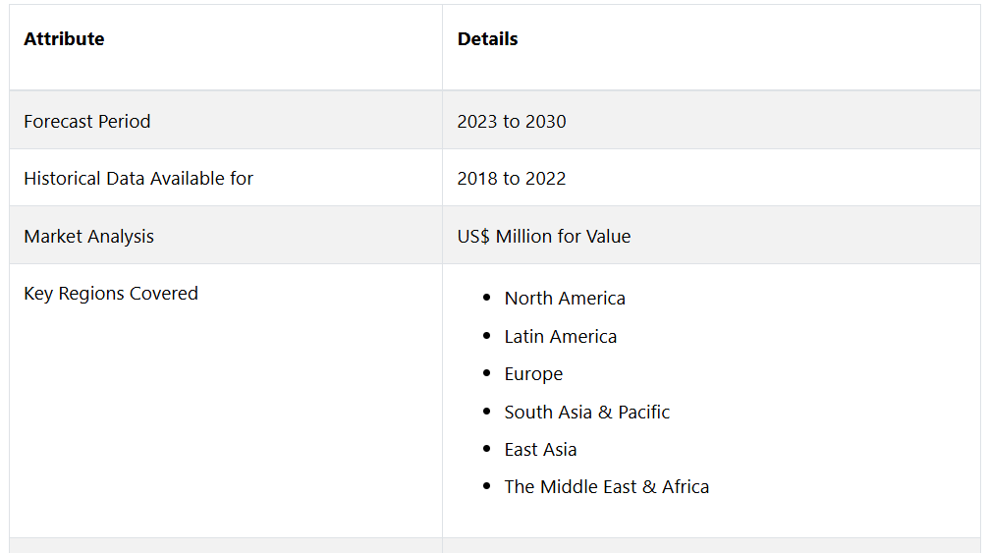Click bullet point beside East Asia
This screenshot has width=989, height=553.
click(x=486, y=449)
